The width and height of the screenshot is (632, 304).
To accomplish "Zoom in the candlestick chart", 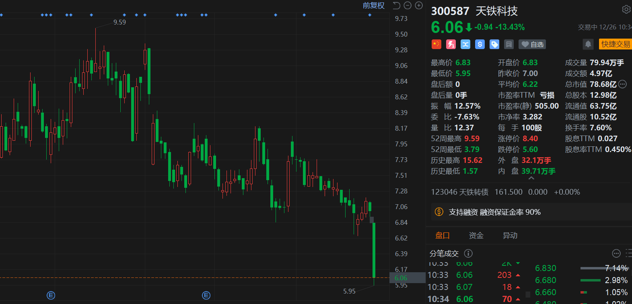I will [419, 5].
